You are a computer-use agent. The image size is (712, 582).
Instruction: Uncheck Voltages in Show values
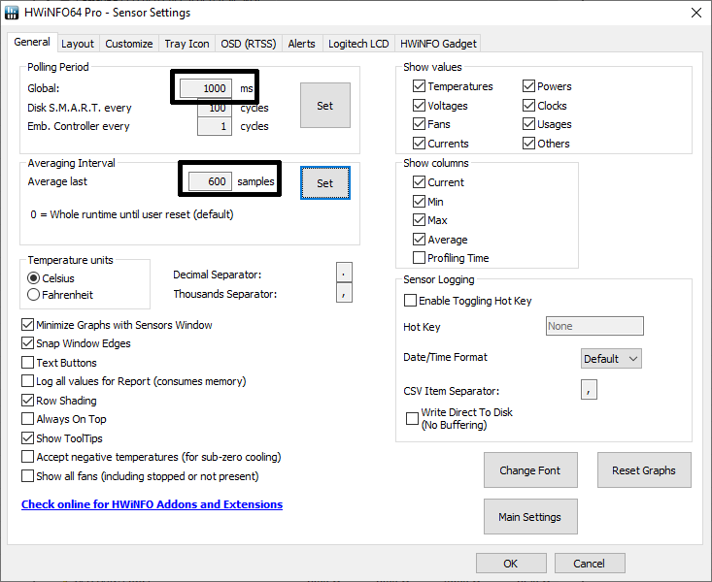440,106
